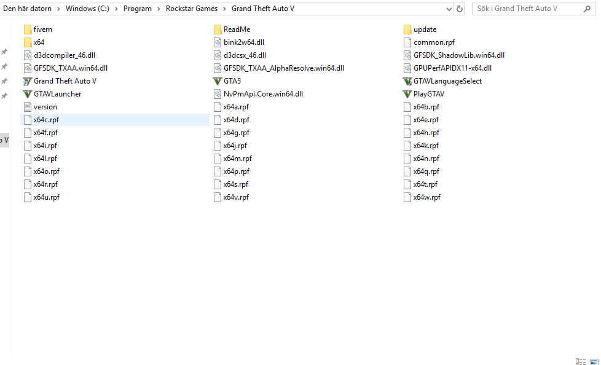Select the d3dcsx_46.dll file icon
The image size is (601, 365).
pyautogui.click(x=218, y=55)
